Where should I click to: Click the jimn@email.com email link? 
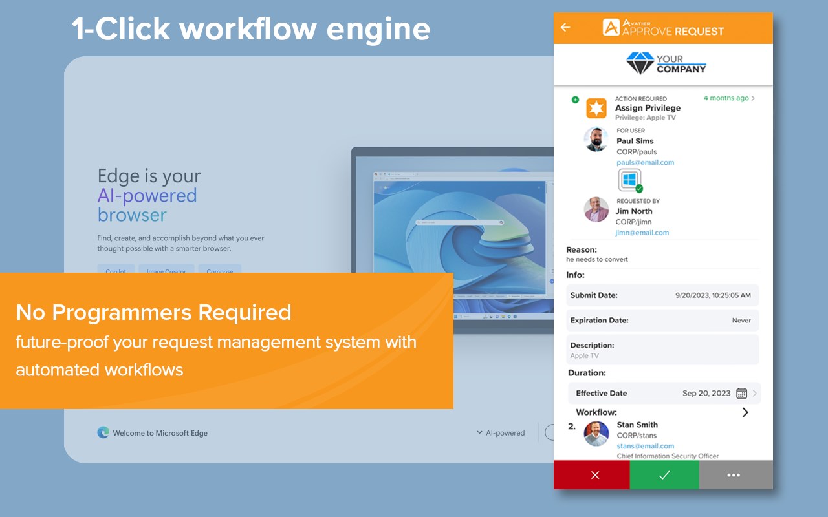coord(643,233)
